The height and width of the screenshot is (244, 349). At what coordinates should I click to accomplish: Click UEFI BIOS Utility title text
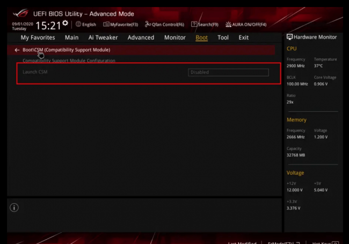[x=83, y=14]
